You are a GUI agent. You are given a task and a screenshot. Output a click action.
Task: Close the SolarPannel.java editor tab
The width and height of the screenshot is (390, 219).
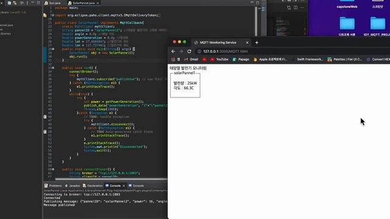(97, 3)
